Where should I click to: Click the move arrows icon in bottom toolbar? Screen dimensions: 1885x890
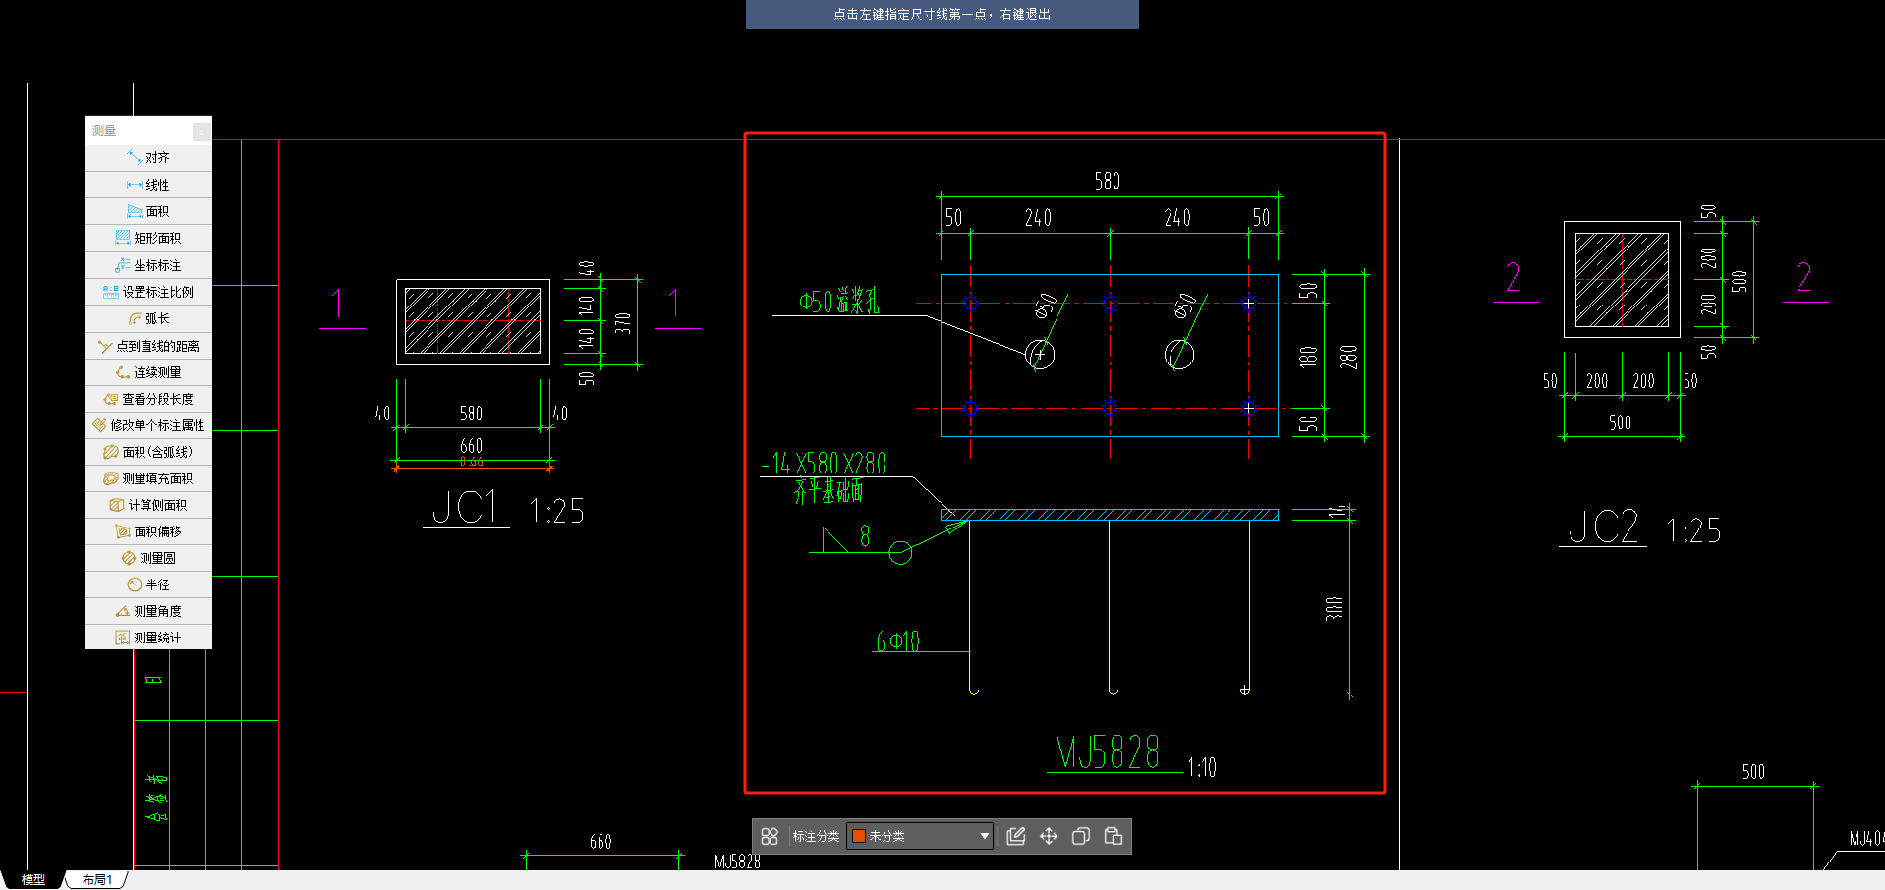tap(1049, 836)
